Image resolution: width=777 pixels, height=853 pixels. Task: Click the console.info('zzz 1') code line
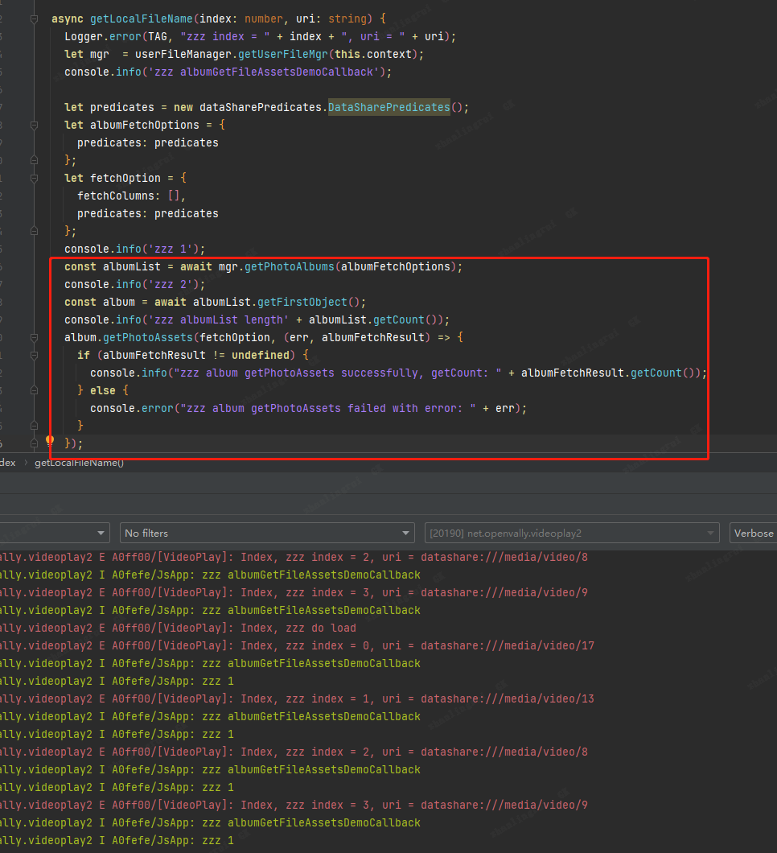click(x=135, y=249)
